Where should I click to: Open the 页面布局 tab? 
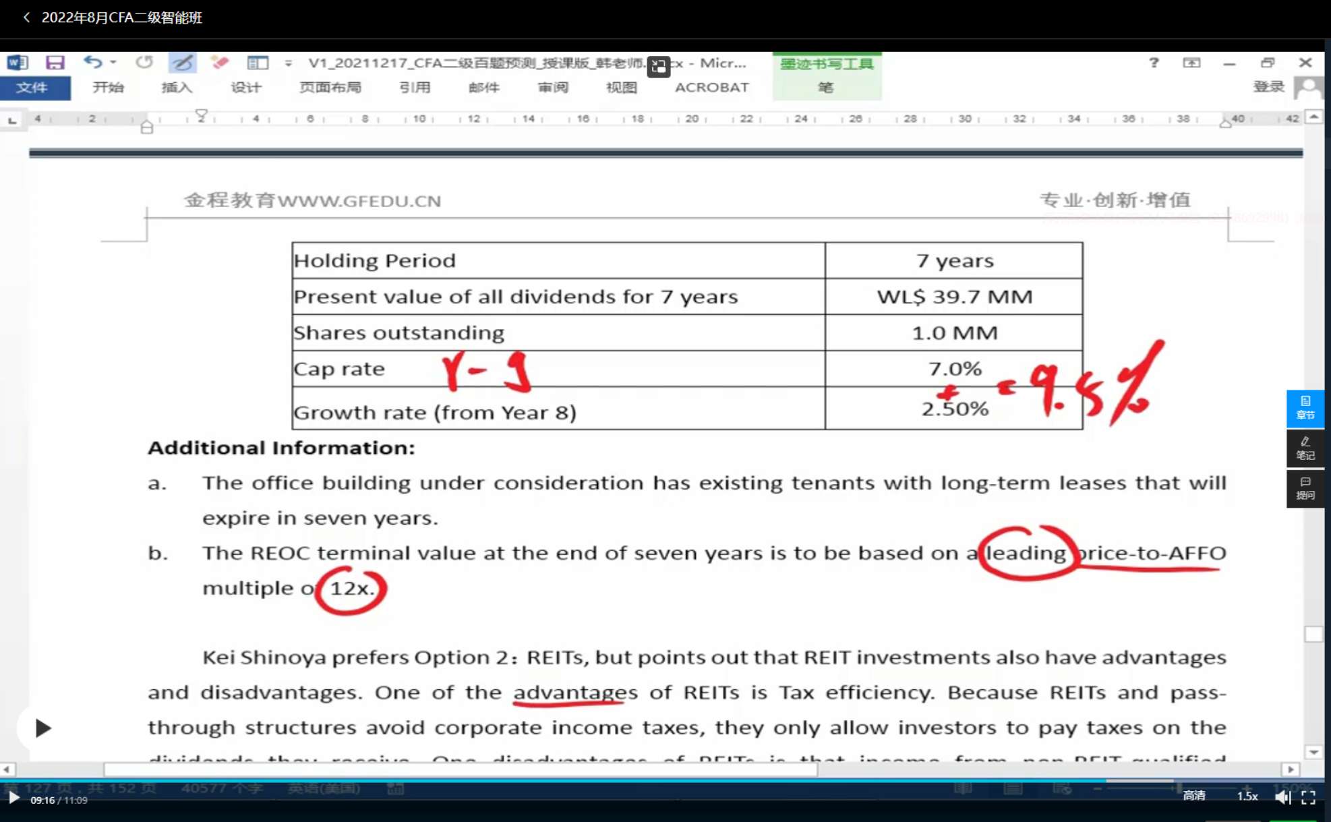click(330, 88)
